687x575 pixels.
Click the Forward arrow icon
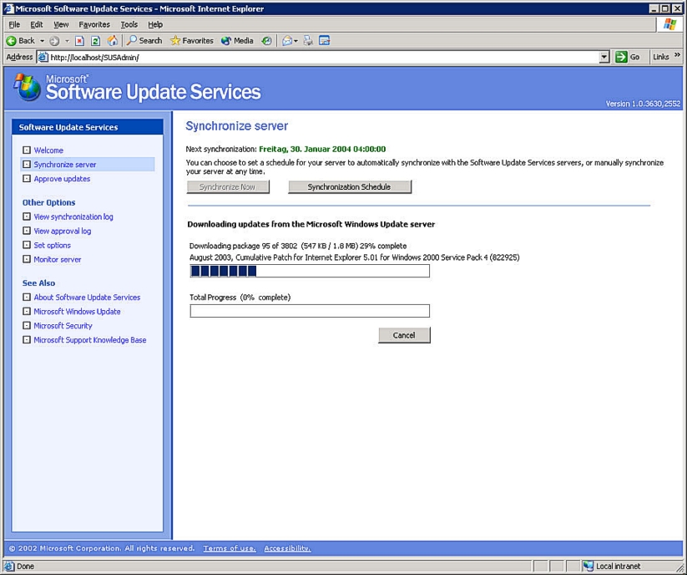coord(54,41)
